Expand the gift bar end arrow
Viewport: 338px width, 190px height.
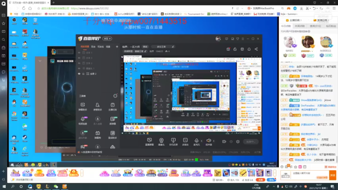click(275, 173)
